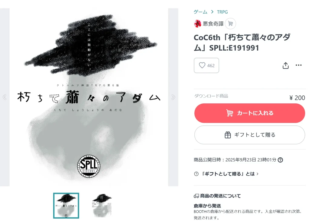The height and width of the screenshot is (221, 310).
Task: Open the 悪食奇譚 shop name link
Action: tap(213, 24)
